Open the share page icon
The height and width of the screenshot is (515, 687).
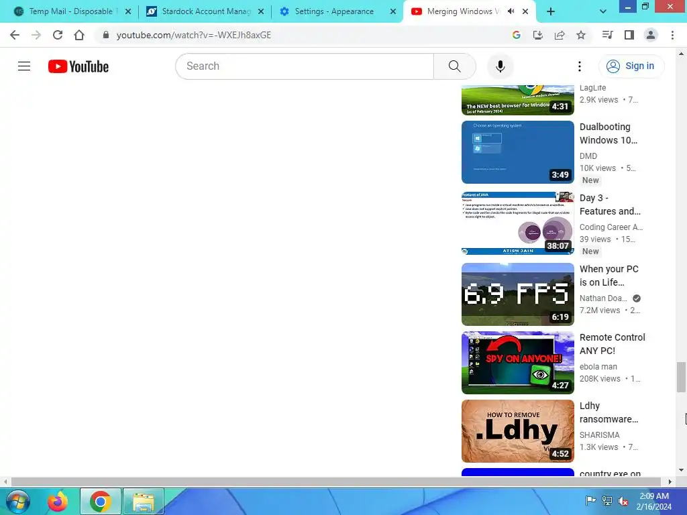pyautogui.click(x=560, y=35)
